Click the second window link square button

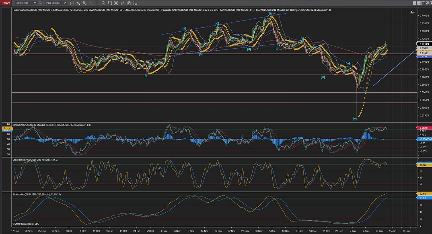(x=419, y=3)
